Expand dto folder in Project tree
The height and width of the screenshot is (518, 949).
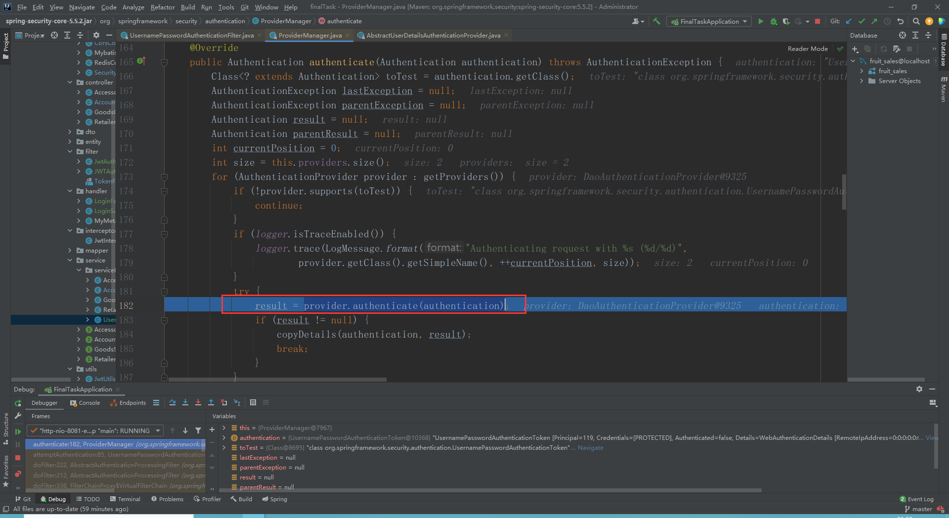tap(70, 131)
